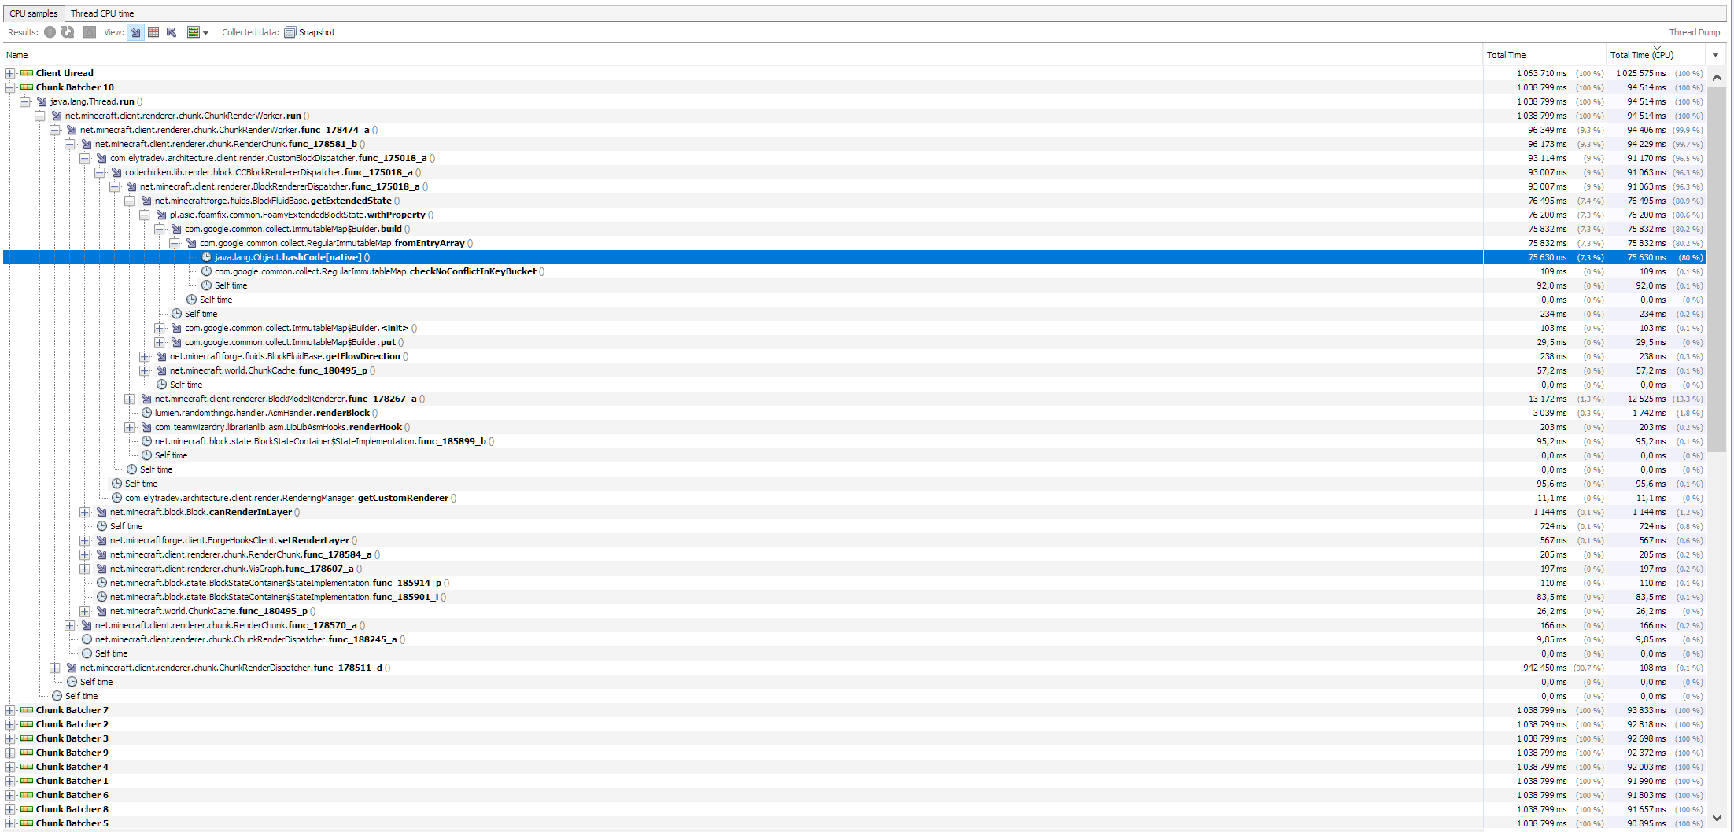Viewport: 1734px width, 832px height.
Task: Expand LibLibAsmHooks.renderHook node
Action: (130, 427)
